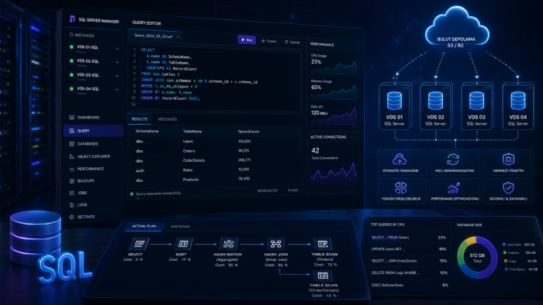Screen dimensions: 543x305
Task: Click the Explain button
Action: (x=269, y=41)
